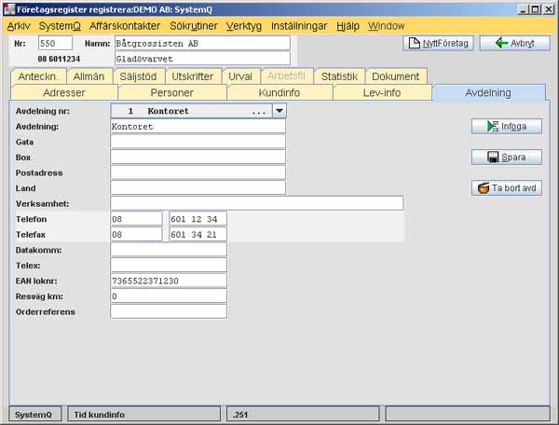Maximize the Företagsregister window
The image size is (559, 425).
(535, 9)
